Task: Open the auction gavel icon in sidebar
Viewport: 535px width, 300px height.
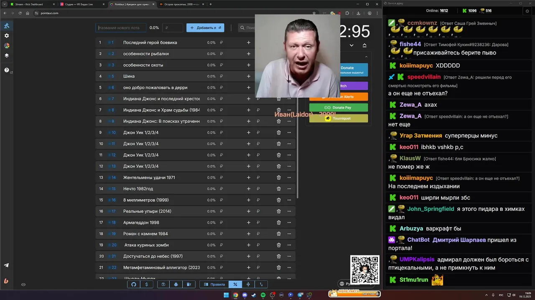Action: coord(7,26)
